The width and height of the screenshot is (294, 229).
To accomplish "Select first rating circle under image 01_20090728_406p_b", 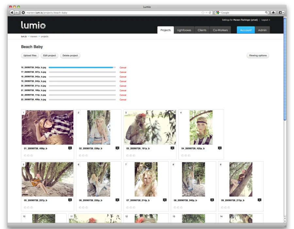I will point(25,155).
